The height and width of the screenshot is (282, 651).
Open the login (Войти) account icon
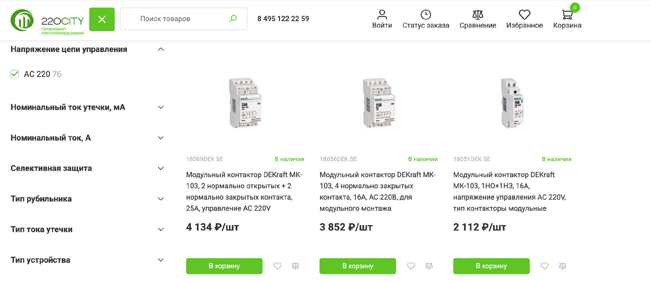(382, 19)
